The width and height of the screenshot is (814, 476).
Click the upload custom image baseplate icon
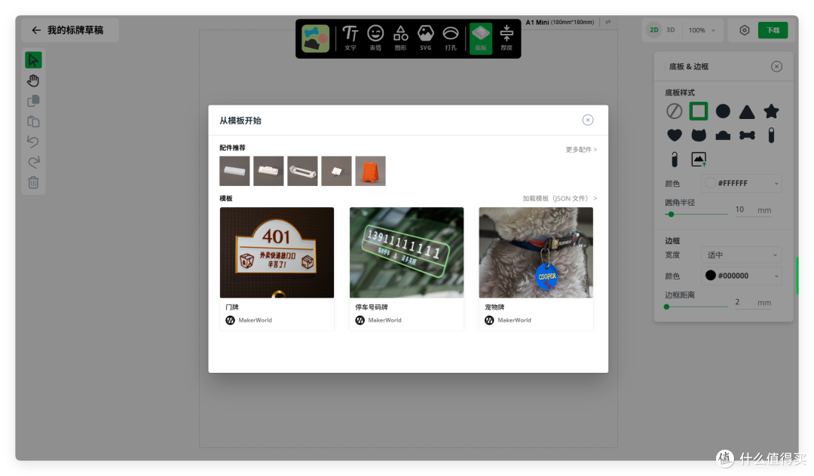(x=699, y=159)
